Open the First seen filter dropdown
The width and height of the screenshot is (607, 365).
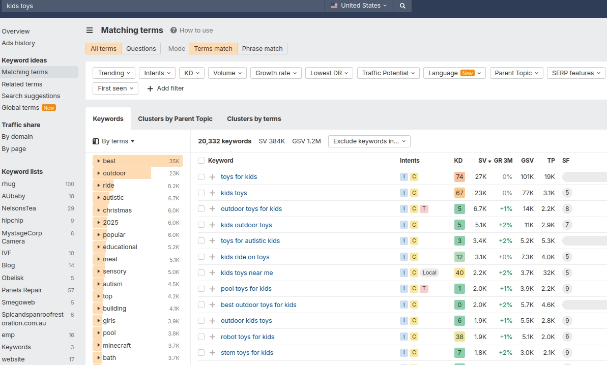115,88
